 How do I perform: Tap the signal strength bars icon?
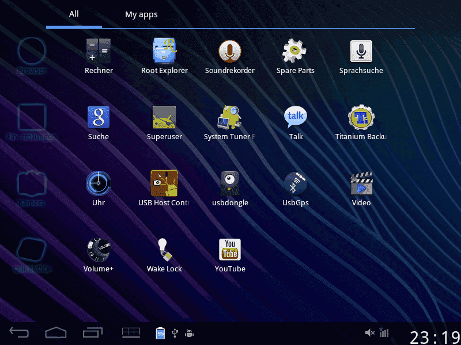384,332
